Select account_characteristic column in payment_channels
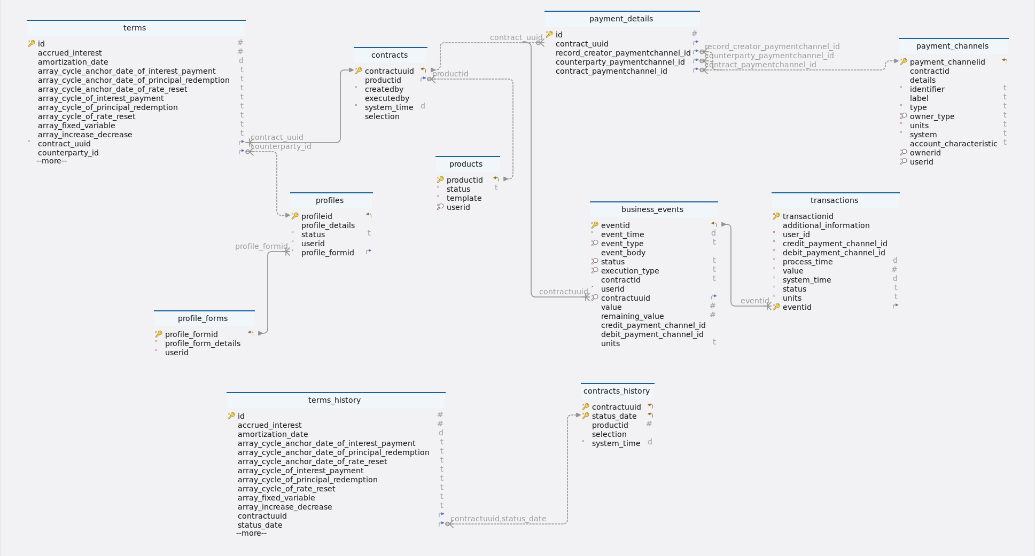The image size is (1035, 556). coord(953,144)
